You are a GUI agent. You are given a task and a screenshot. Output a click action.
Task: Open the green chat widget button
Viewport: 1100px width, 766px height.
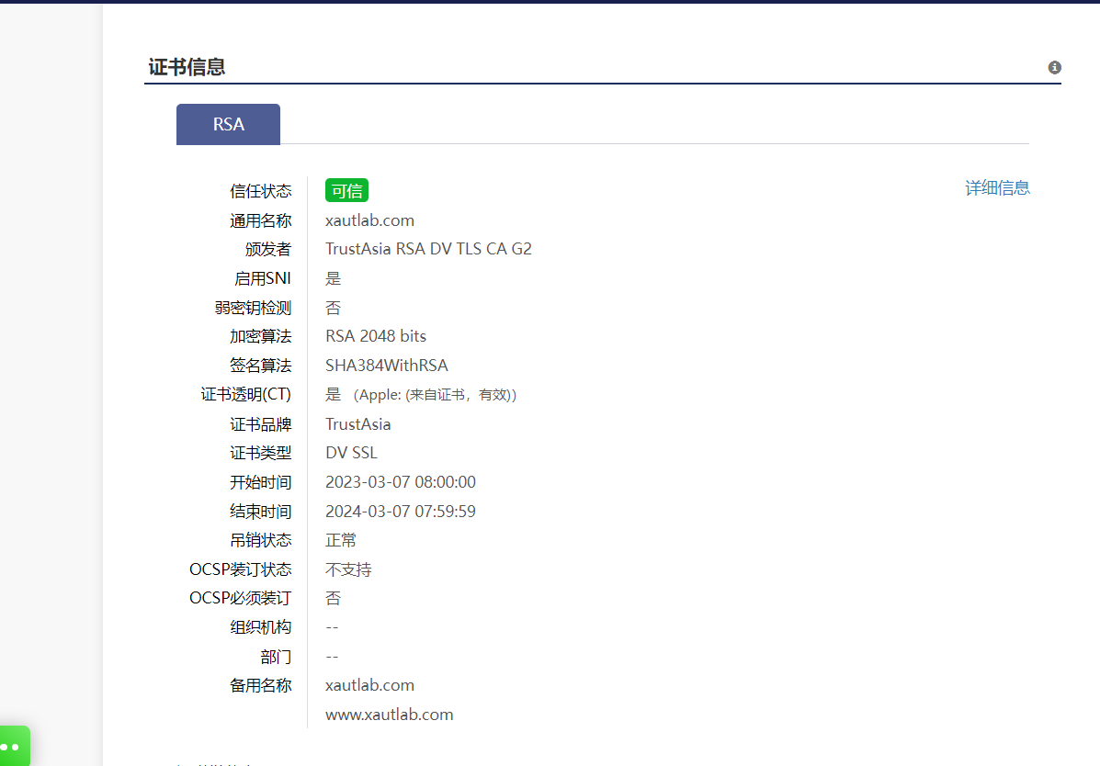pos(15,747)
